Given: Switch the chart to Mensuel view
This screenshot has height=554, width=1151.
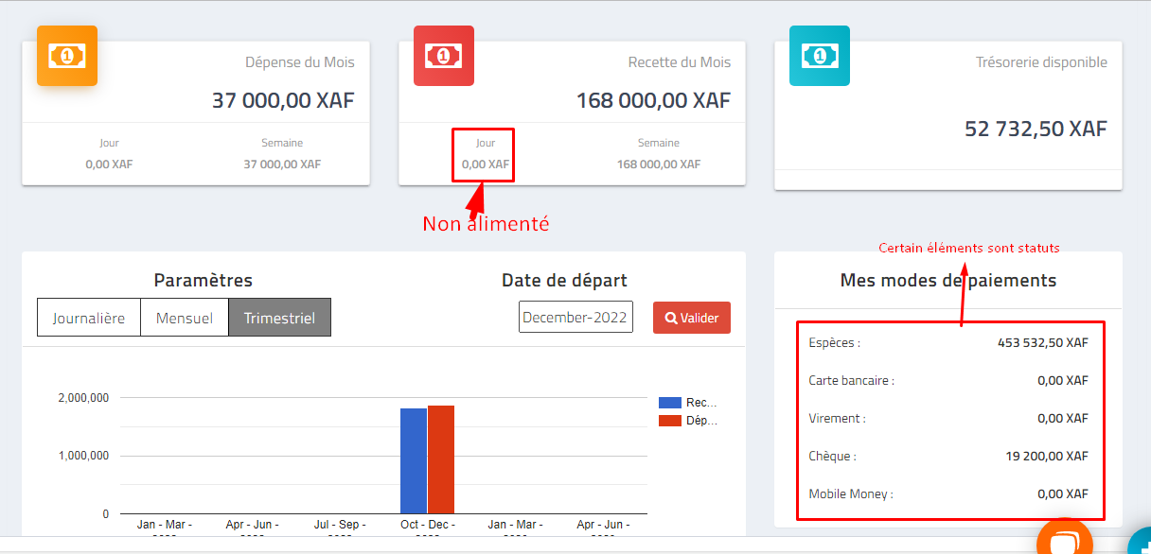Looking at the screenshot, I should pos(185,318).
